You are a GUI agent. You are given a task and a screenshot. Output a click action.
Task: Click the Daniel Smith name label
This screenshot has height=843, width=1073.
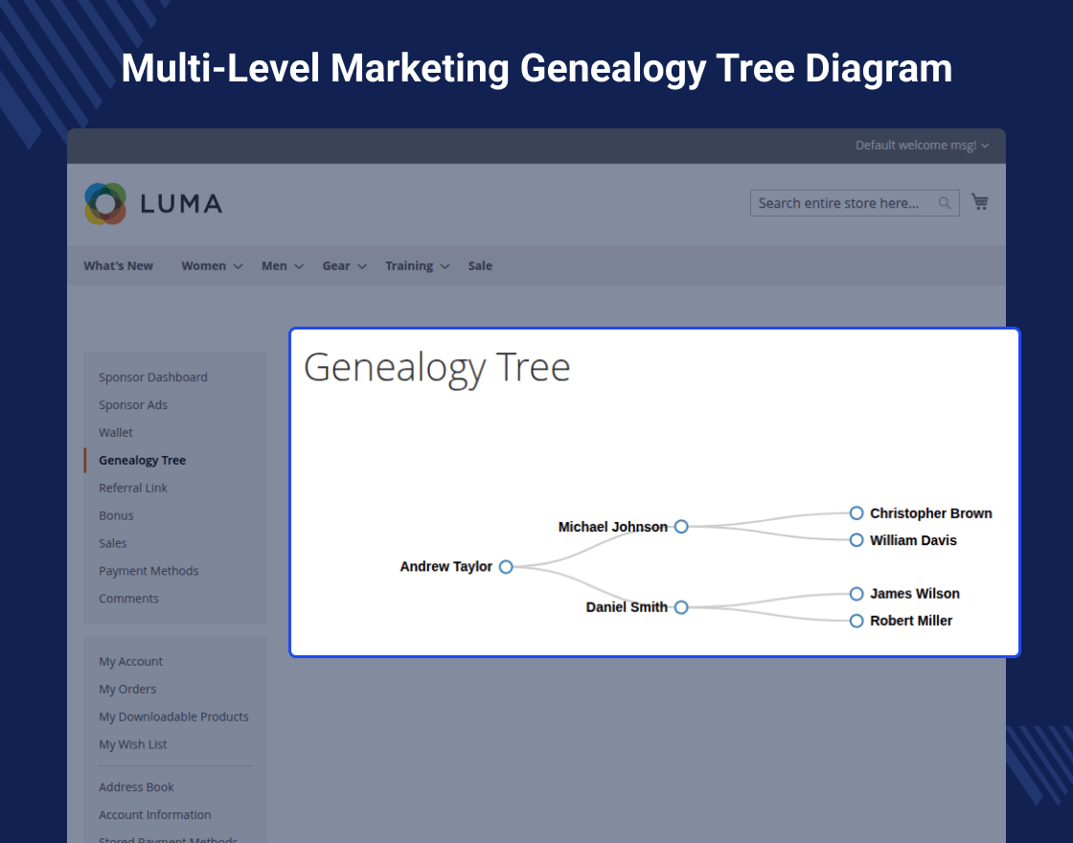click(x=627, y=607)
